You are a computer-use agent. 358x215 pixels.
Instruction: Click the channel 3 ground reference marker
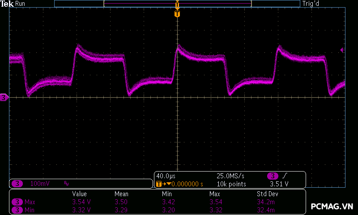pos(4,97)
